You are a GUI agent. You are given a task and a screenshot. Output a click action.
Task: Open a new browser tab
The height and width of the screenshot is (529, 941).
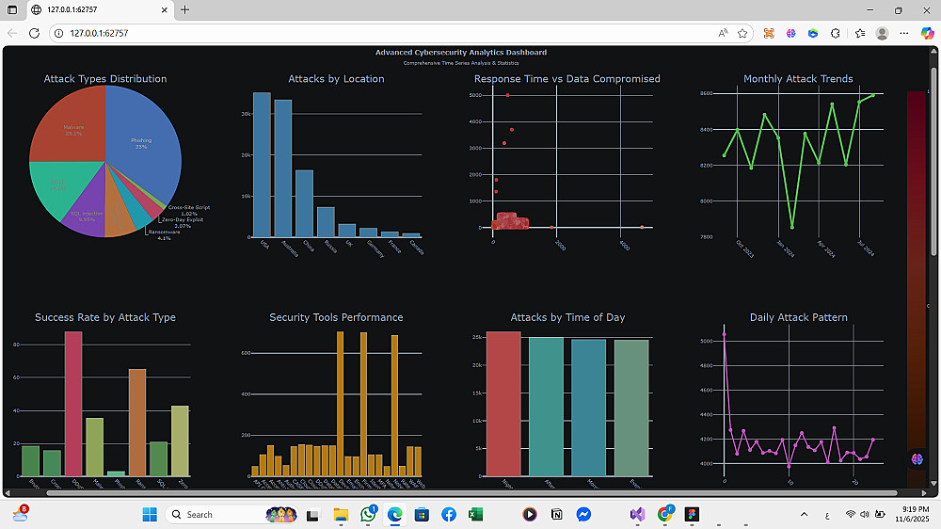click(x=184, y=9)
